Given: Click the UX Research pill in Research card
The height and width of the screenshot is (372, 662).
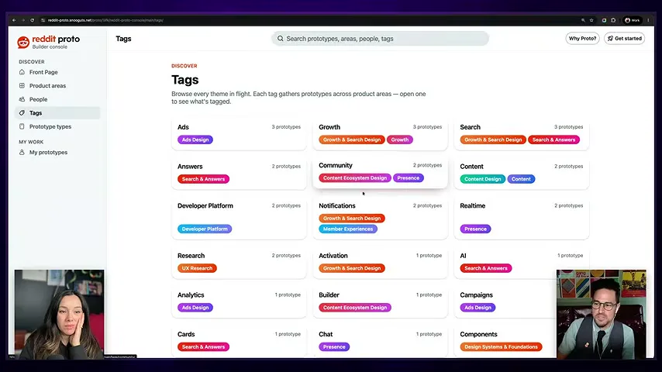Looking at the screenshot, I should pos(197,268).
